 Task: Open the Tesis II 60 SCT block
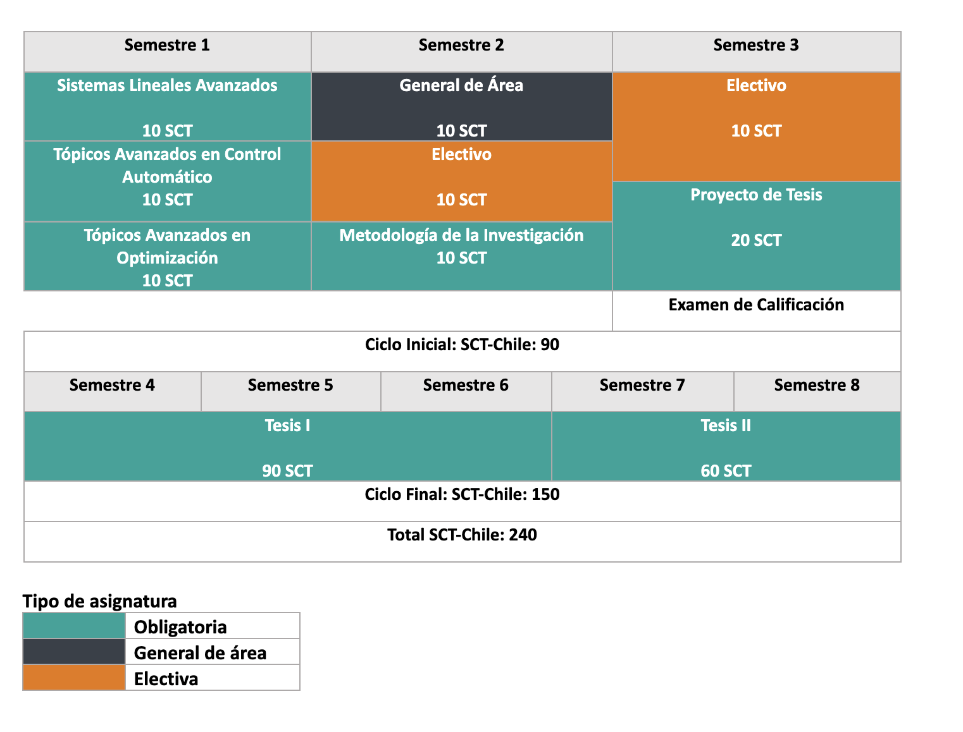pyautogui.click(x=726, y=446)
